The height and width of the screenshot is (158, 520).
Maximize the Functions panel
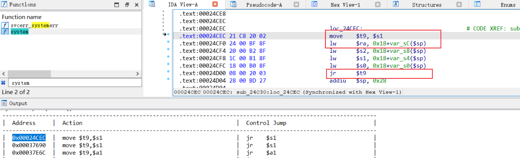(x=117, y=5)
